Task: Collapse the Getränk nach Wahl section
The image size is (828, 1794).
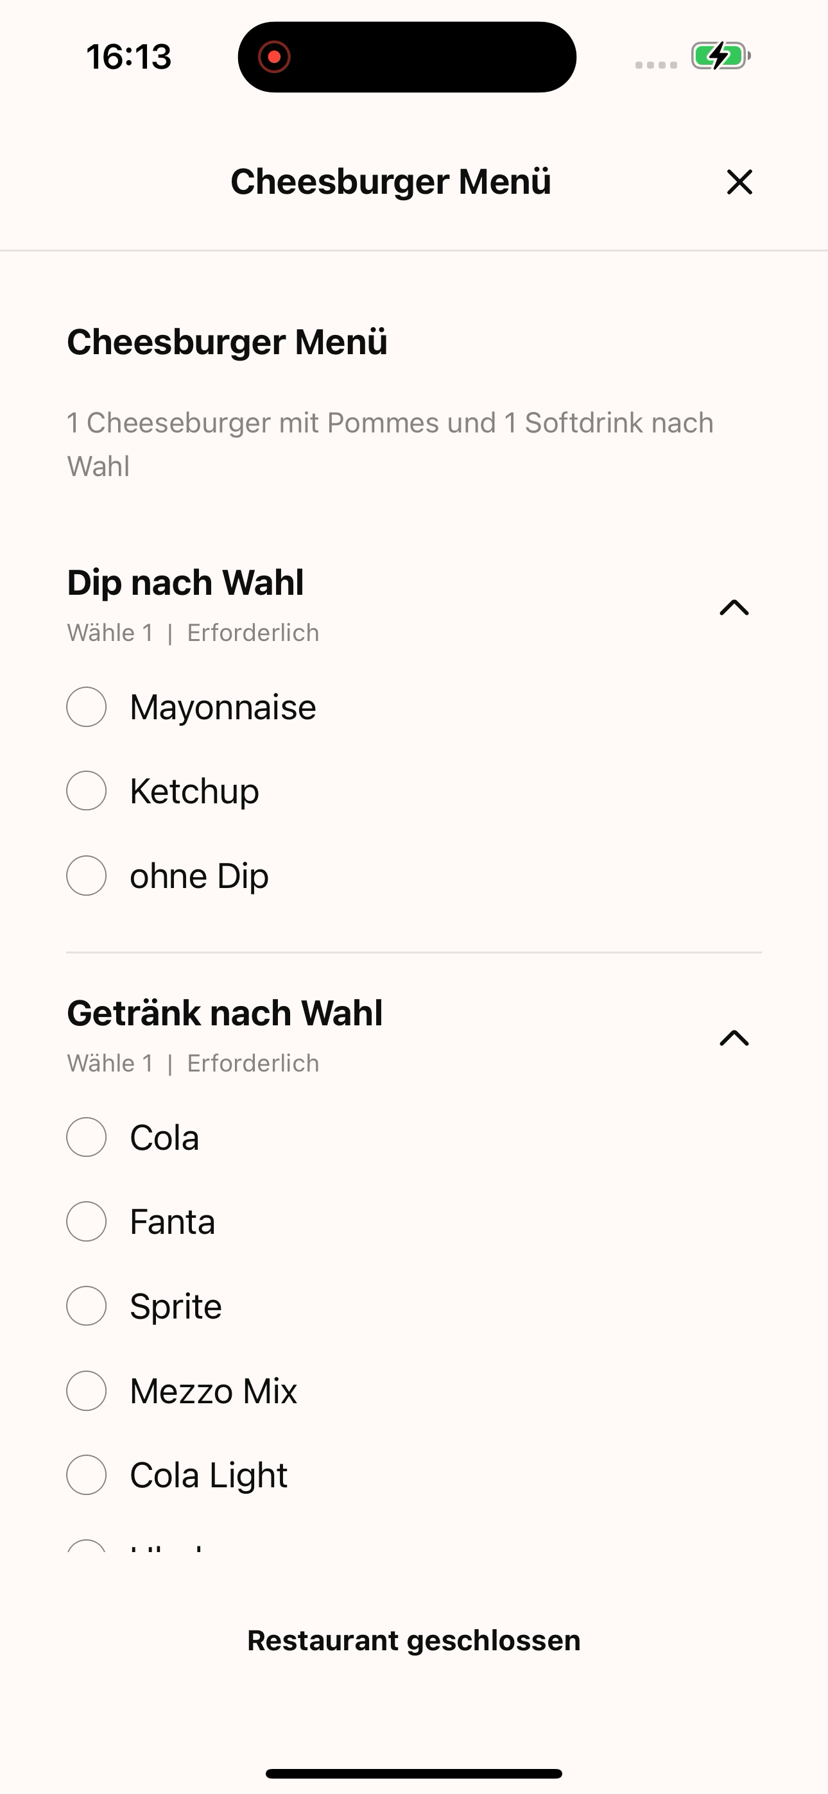Action: point(734,1038)
